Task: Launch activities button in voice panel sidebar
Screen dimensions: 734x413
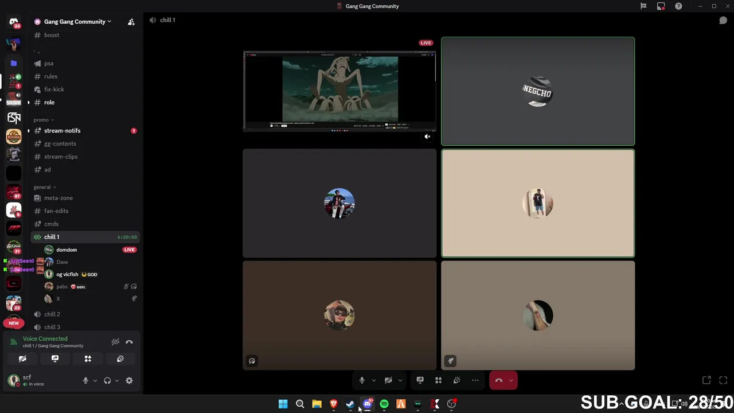Action: pyautogui.click(x=88, y=359)
